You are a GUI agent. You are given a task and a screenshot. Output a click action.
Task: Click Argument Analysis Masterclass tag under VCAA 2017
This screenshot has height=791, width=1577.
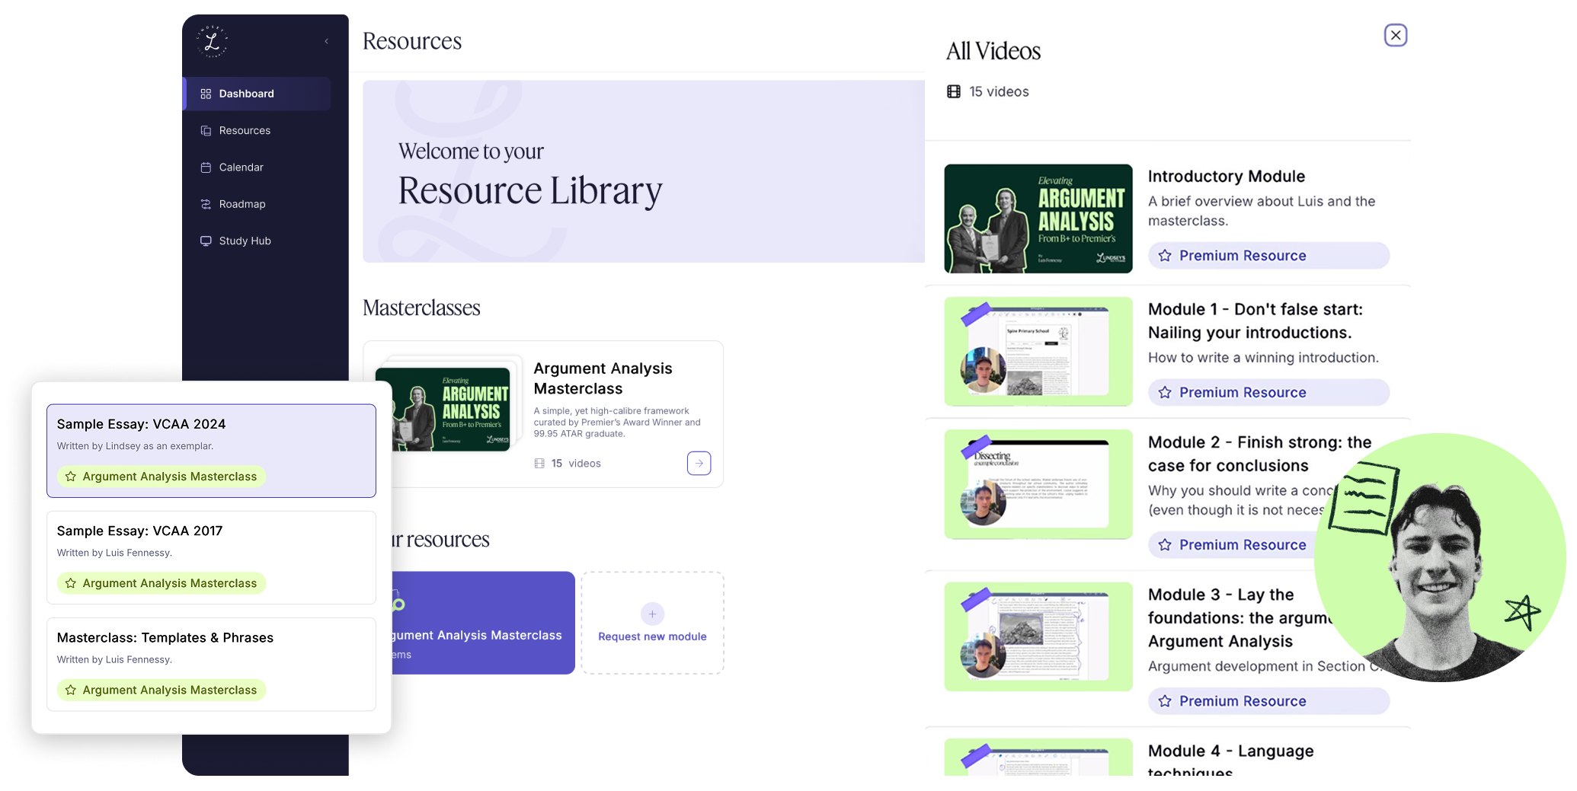[x=162, y=583]
